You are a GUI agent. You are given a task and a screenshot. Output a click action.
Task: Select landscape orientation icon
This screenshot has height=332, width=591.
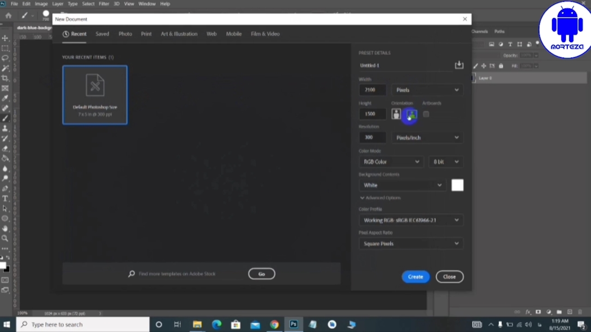411,114
